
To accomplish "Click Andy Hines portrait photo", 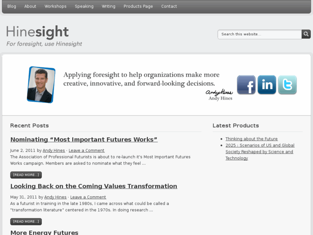I will coord(41,85).
